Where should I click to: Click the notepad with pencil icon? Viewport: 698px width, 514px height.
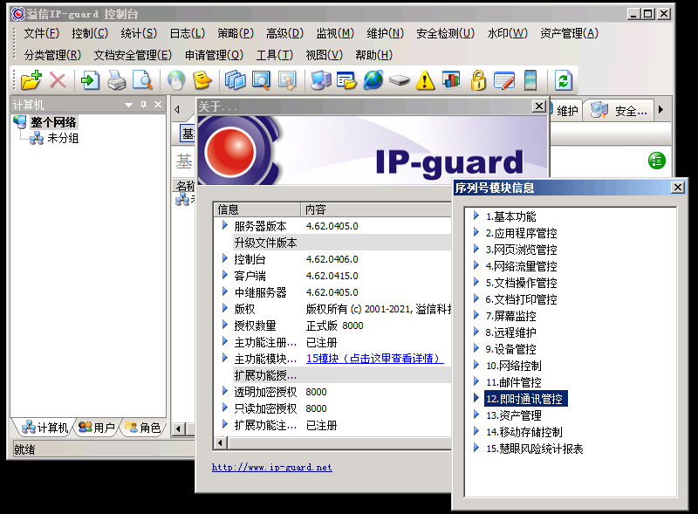[504, 81]
